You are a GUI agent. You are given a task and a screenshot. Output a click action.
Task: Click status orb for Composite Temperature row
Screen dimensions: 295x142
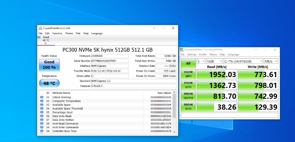coord(42,101)
